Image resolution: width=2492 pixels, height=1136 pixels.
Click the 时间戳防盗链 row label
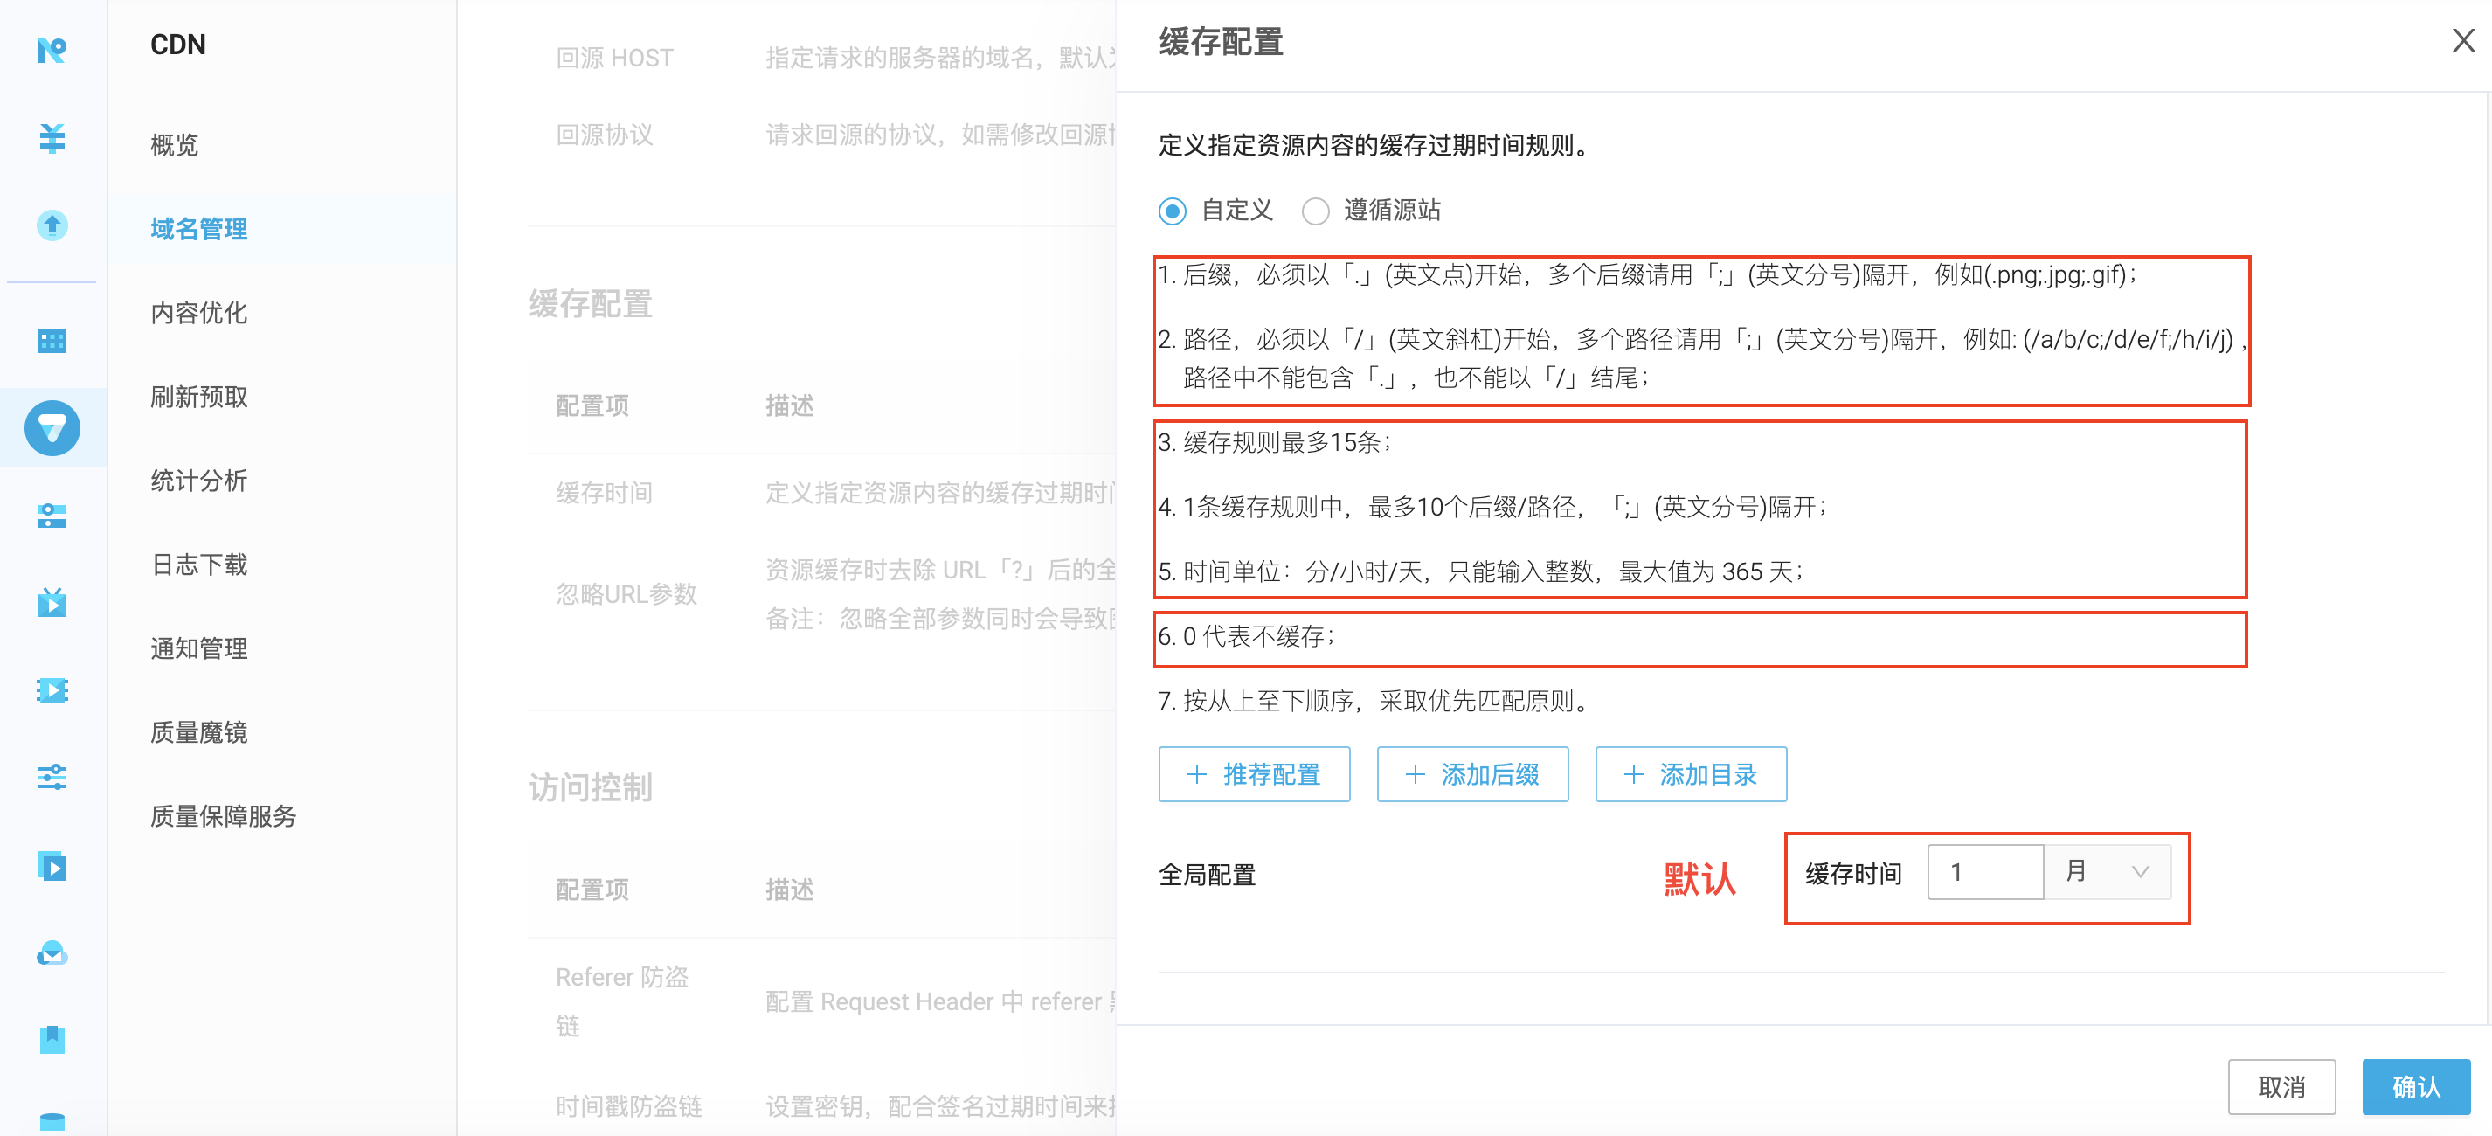pos(629,1106)
